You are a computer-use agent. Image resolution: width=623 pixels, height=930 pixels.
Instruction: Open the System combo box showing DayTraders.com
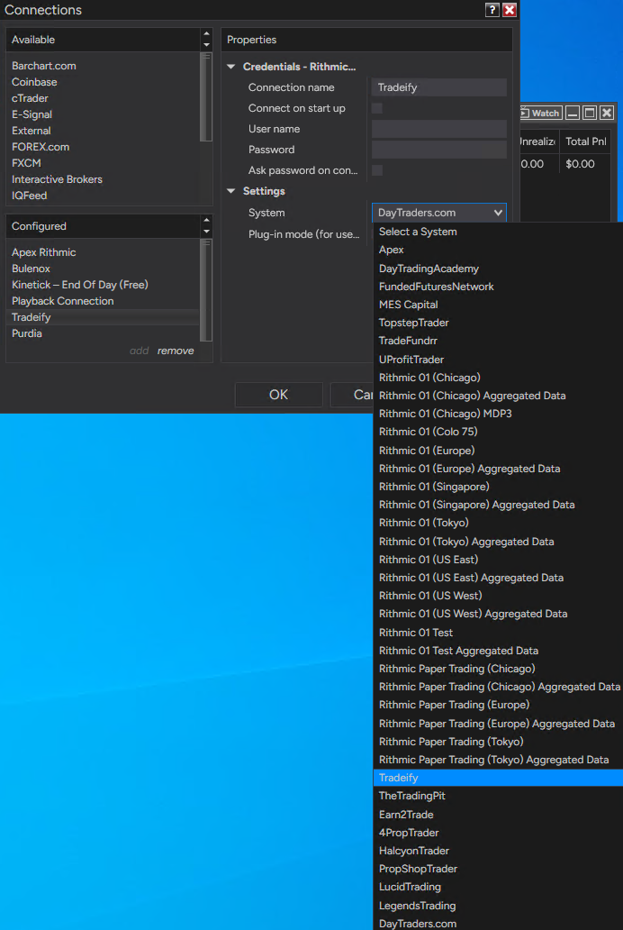tap(439, 213)
